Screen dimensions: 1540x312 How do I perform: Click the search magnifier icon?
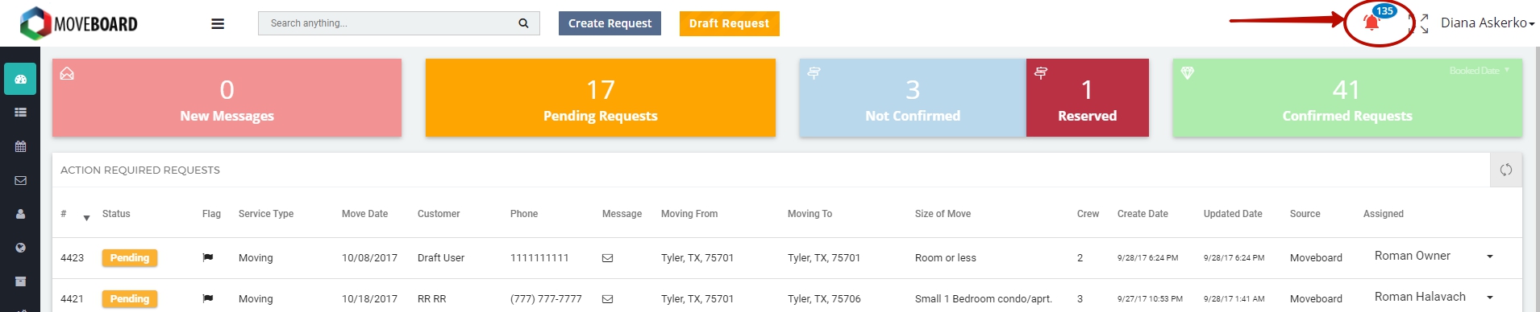[x=523, y=23]
